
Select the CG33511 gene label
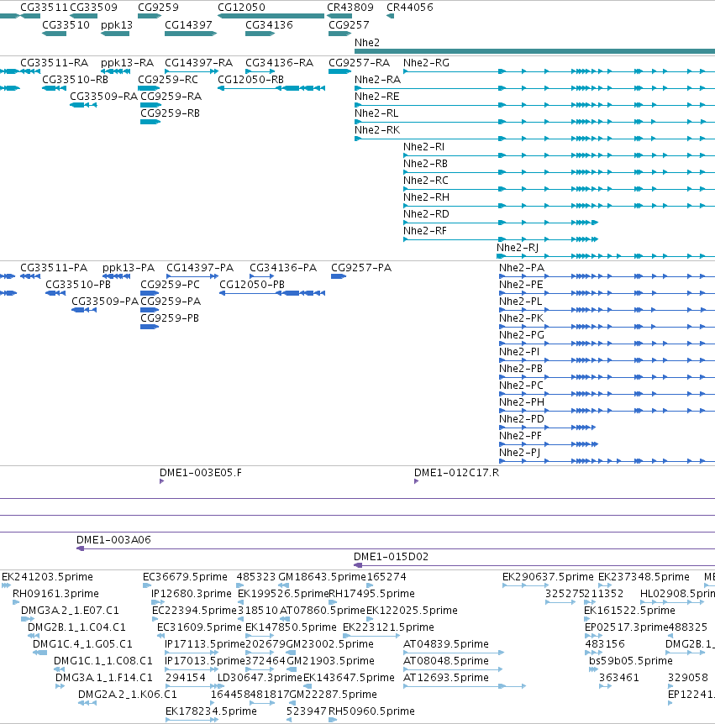[x=44, y=8]
